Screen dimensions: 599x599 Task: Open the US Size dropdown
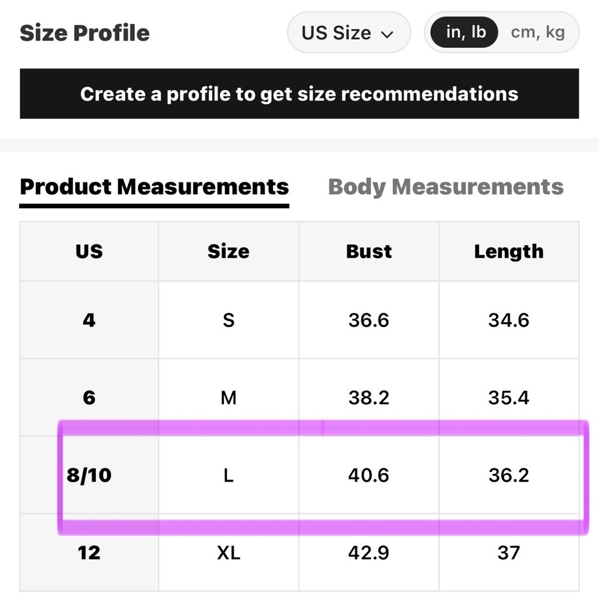[349, 32]
